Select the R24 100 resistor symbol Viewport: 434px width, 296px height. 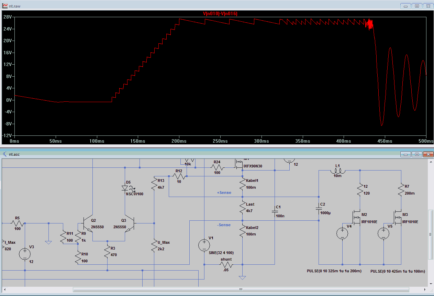pos(217,168)
